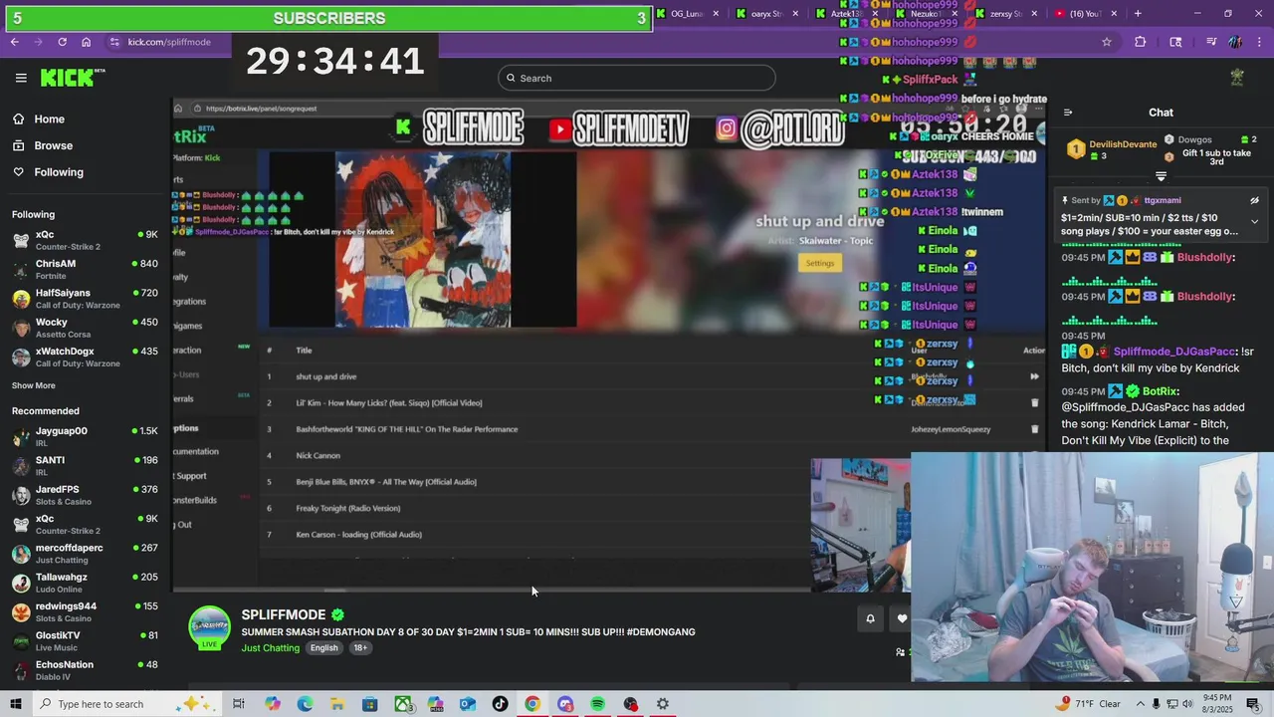Viewport: 1274px width, 717px height.
Task: Expand the pinned message chevron
Action: pos(1254,221)
